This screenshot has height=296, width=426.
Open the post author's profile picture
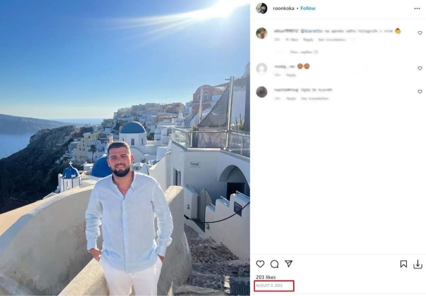261,8
